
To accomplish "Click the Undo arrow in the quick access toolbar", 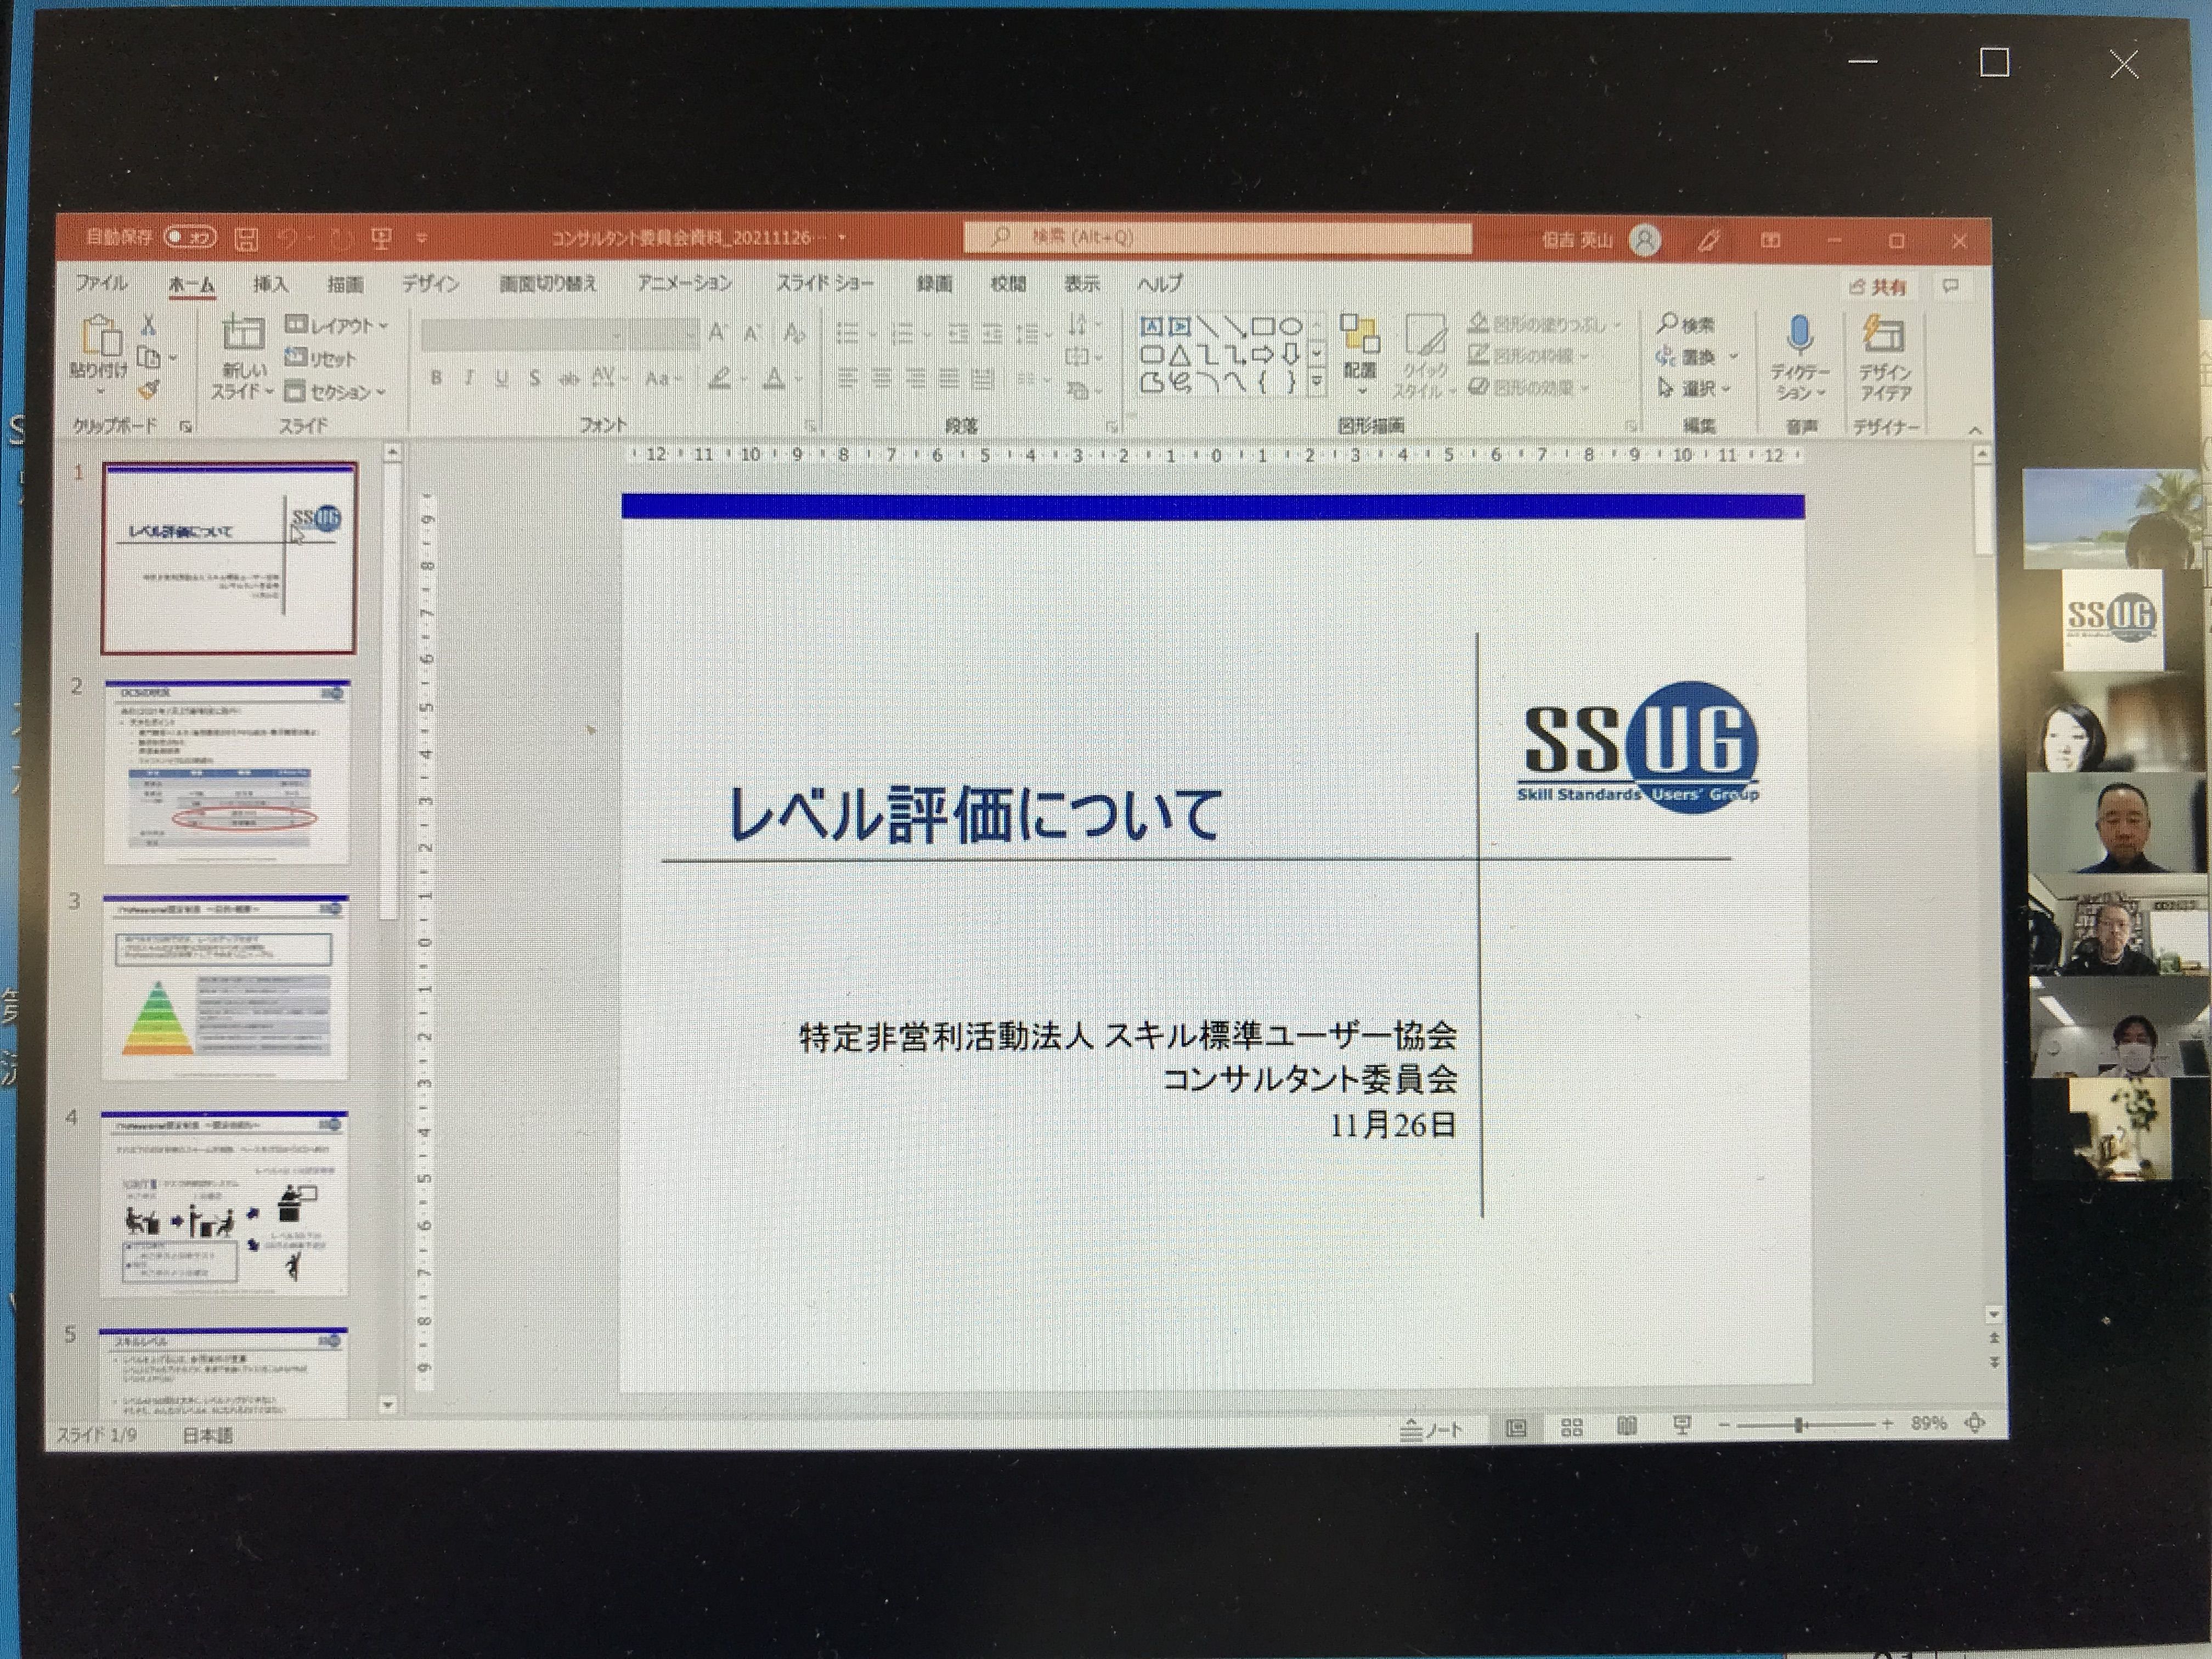I will [288, 238].
